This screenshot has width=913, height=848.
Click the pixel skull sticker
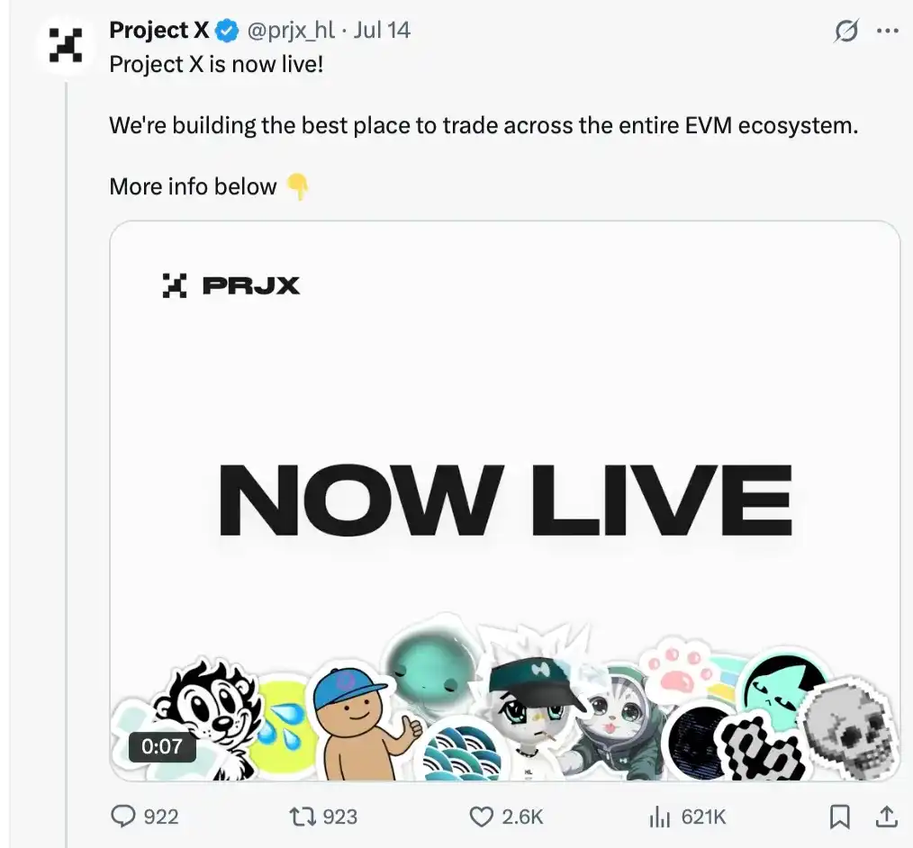[849, 730]
